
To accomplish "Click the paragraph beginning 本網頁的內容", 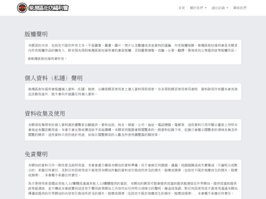I will click(133, 48).
